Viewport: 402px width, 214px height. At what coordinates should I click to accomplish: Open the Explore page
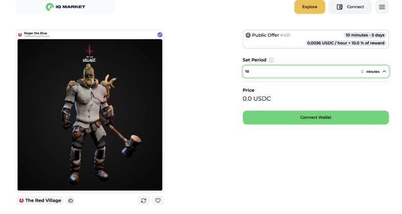click(x=309, y=7)
